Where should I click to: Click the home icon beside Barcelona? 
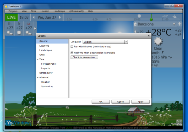point(135,24)
